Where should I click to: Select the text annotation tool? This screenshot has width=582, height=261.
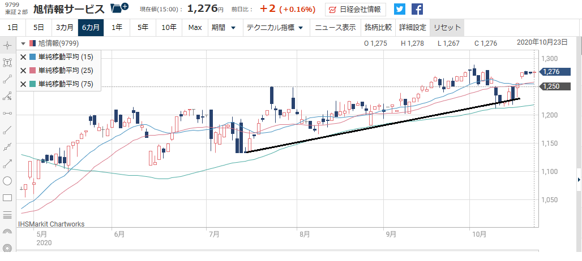click(7, 63)
